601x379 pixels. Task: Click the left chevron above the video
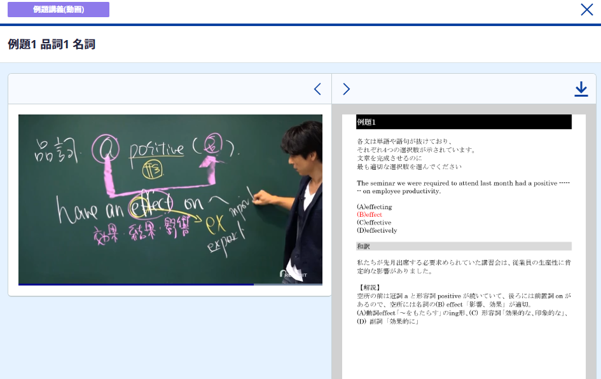coord(317,89)
